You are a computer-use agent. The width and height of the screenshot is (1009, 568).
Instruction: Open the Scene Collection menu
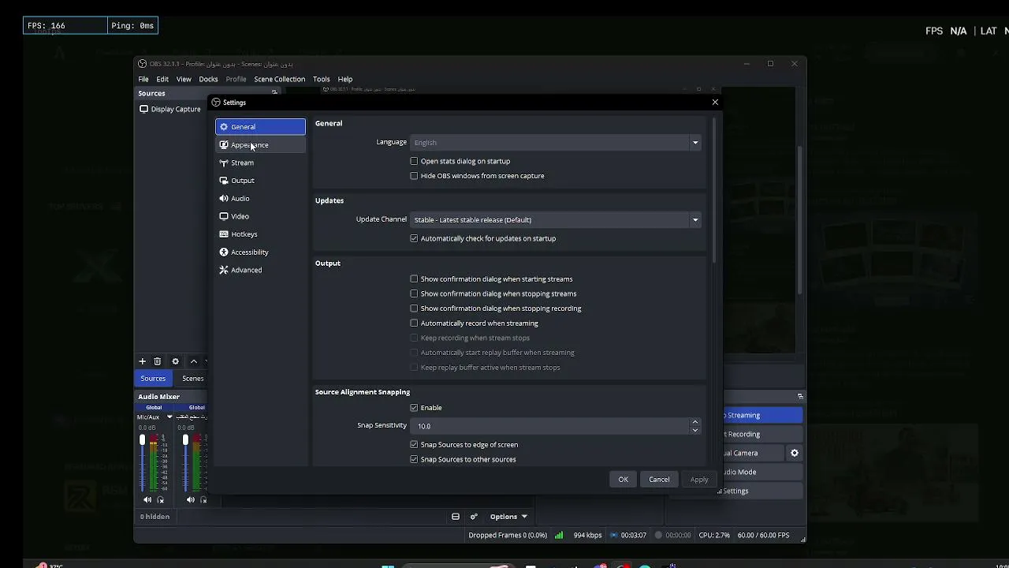(279, 80)
